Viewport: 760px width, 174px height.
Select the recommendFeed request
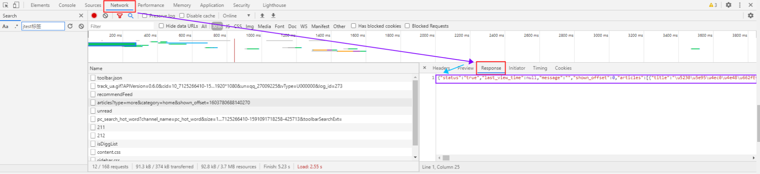(x=115, y=94)
